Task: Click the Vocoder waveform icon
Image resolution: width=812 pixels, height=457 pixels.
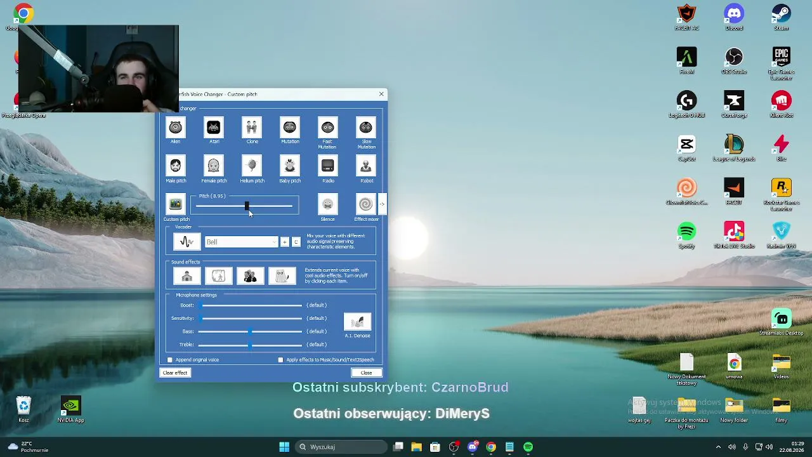Action: 187,242
